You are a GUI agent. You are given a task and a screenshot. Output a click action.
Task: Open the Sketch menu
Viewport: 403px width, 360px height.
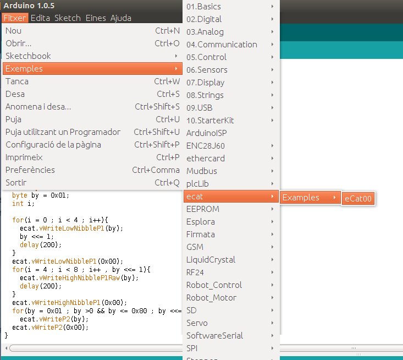pyautogui.click(x=67, y=18)
